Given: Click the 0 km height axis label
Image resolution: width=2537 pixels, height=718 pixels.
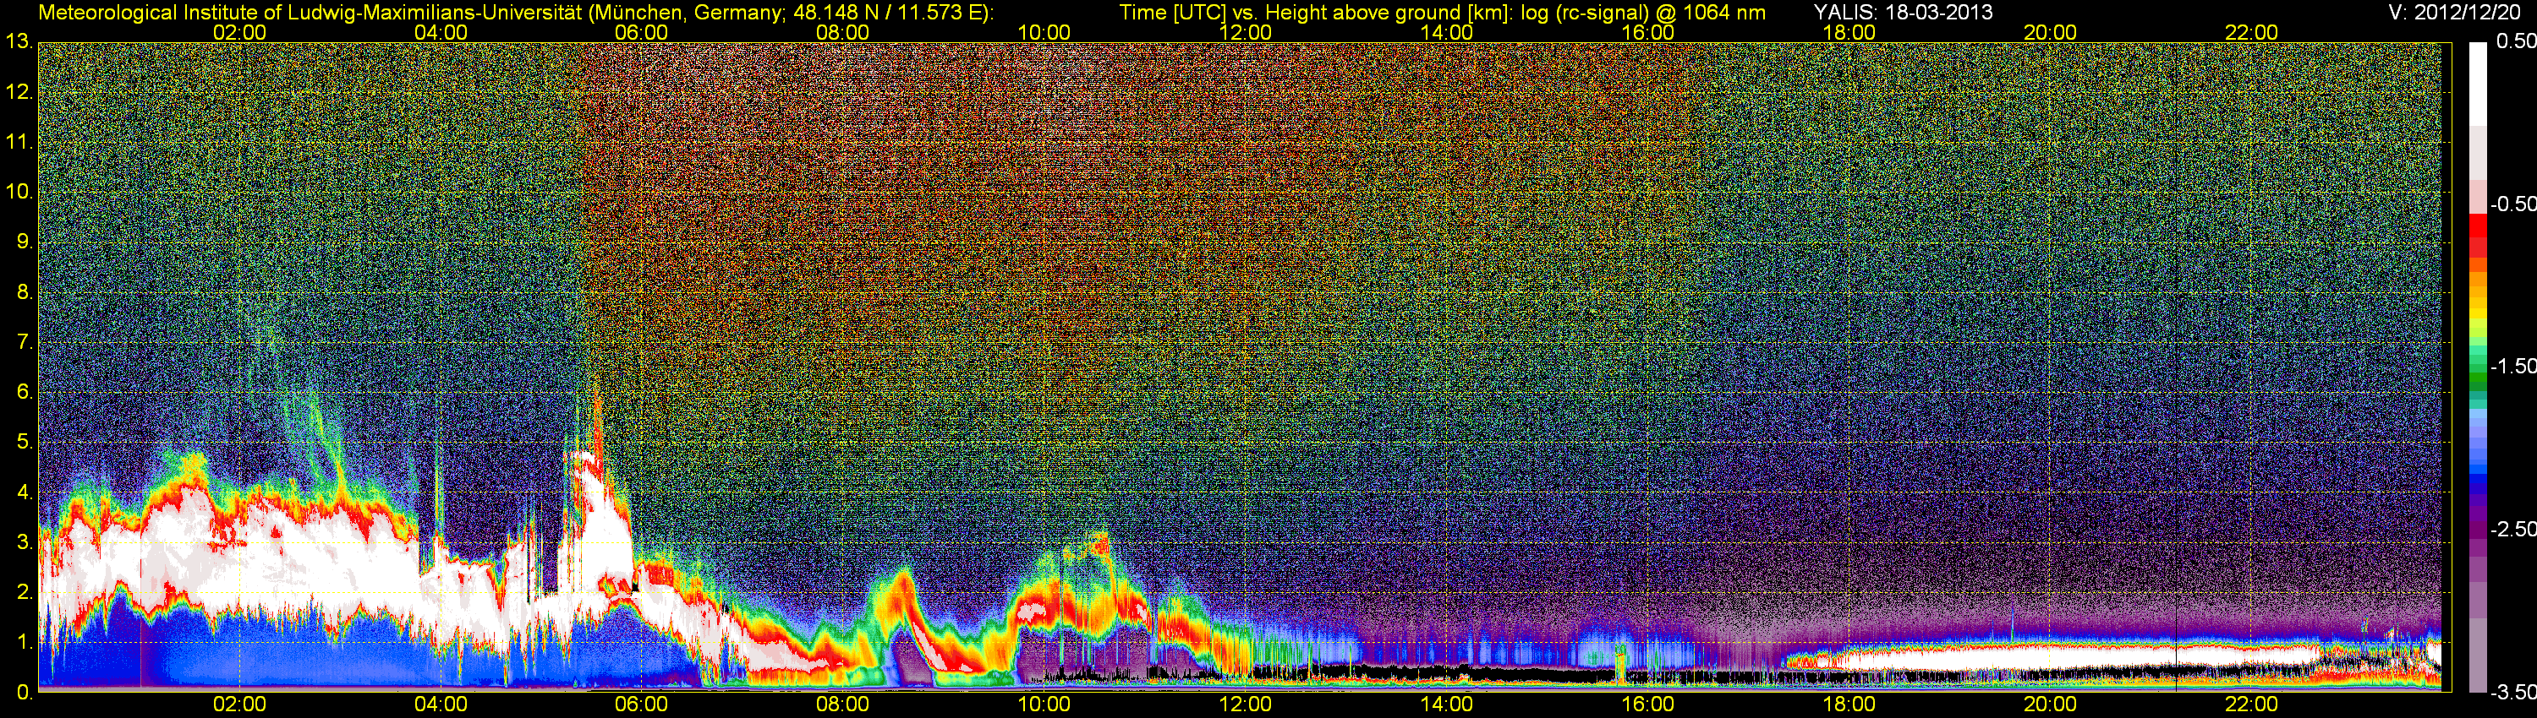Looking at the screenshot, I should [25, 693].
